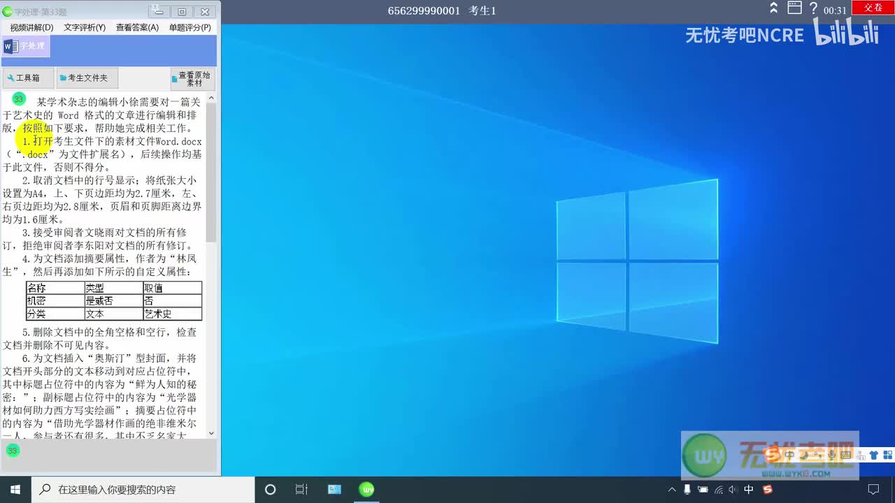Click the 取值 table header cell
895x503 pixels.
tap(172, 288)
